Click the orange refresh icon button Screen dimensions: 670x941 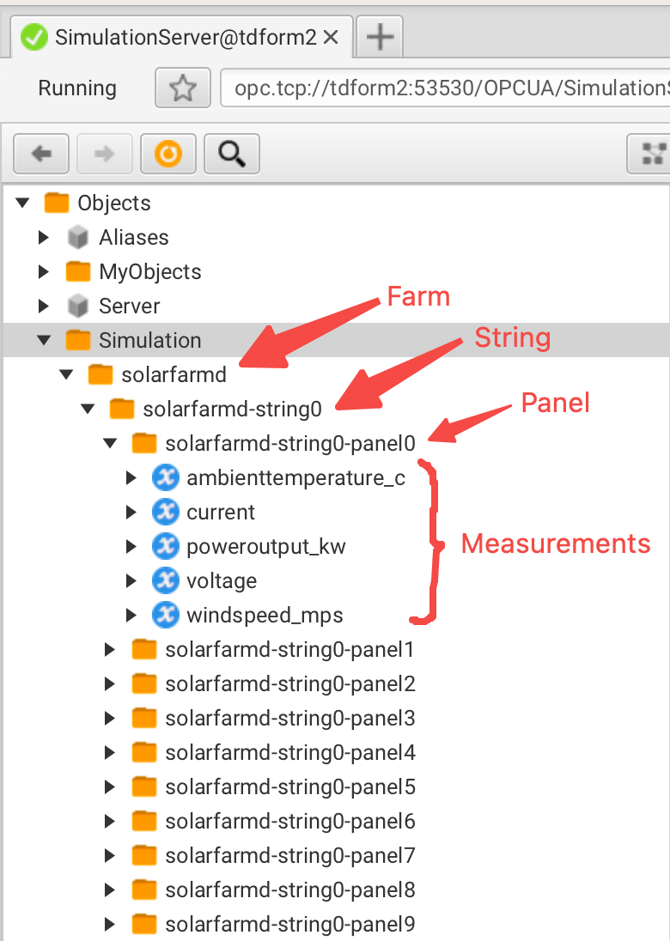pos(168,154)
